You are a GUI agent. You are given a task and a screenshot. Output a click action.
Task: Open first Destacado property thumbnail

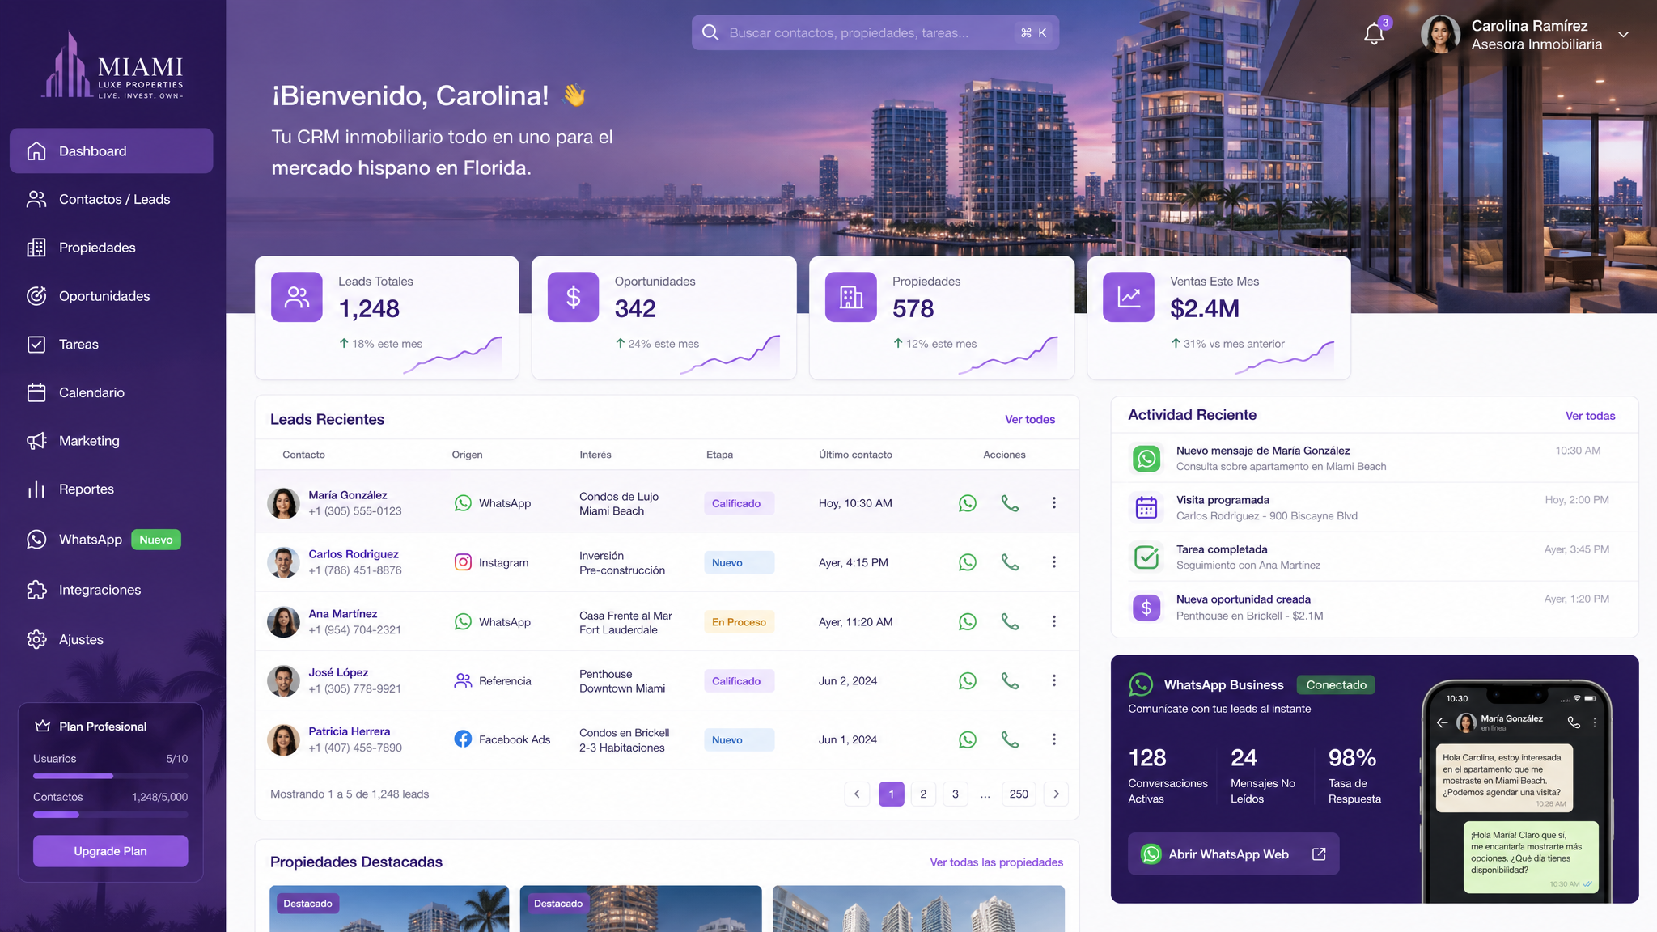(x=389, y=909)
